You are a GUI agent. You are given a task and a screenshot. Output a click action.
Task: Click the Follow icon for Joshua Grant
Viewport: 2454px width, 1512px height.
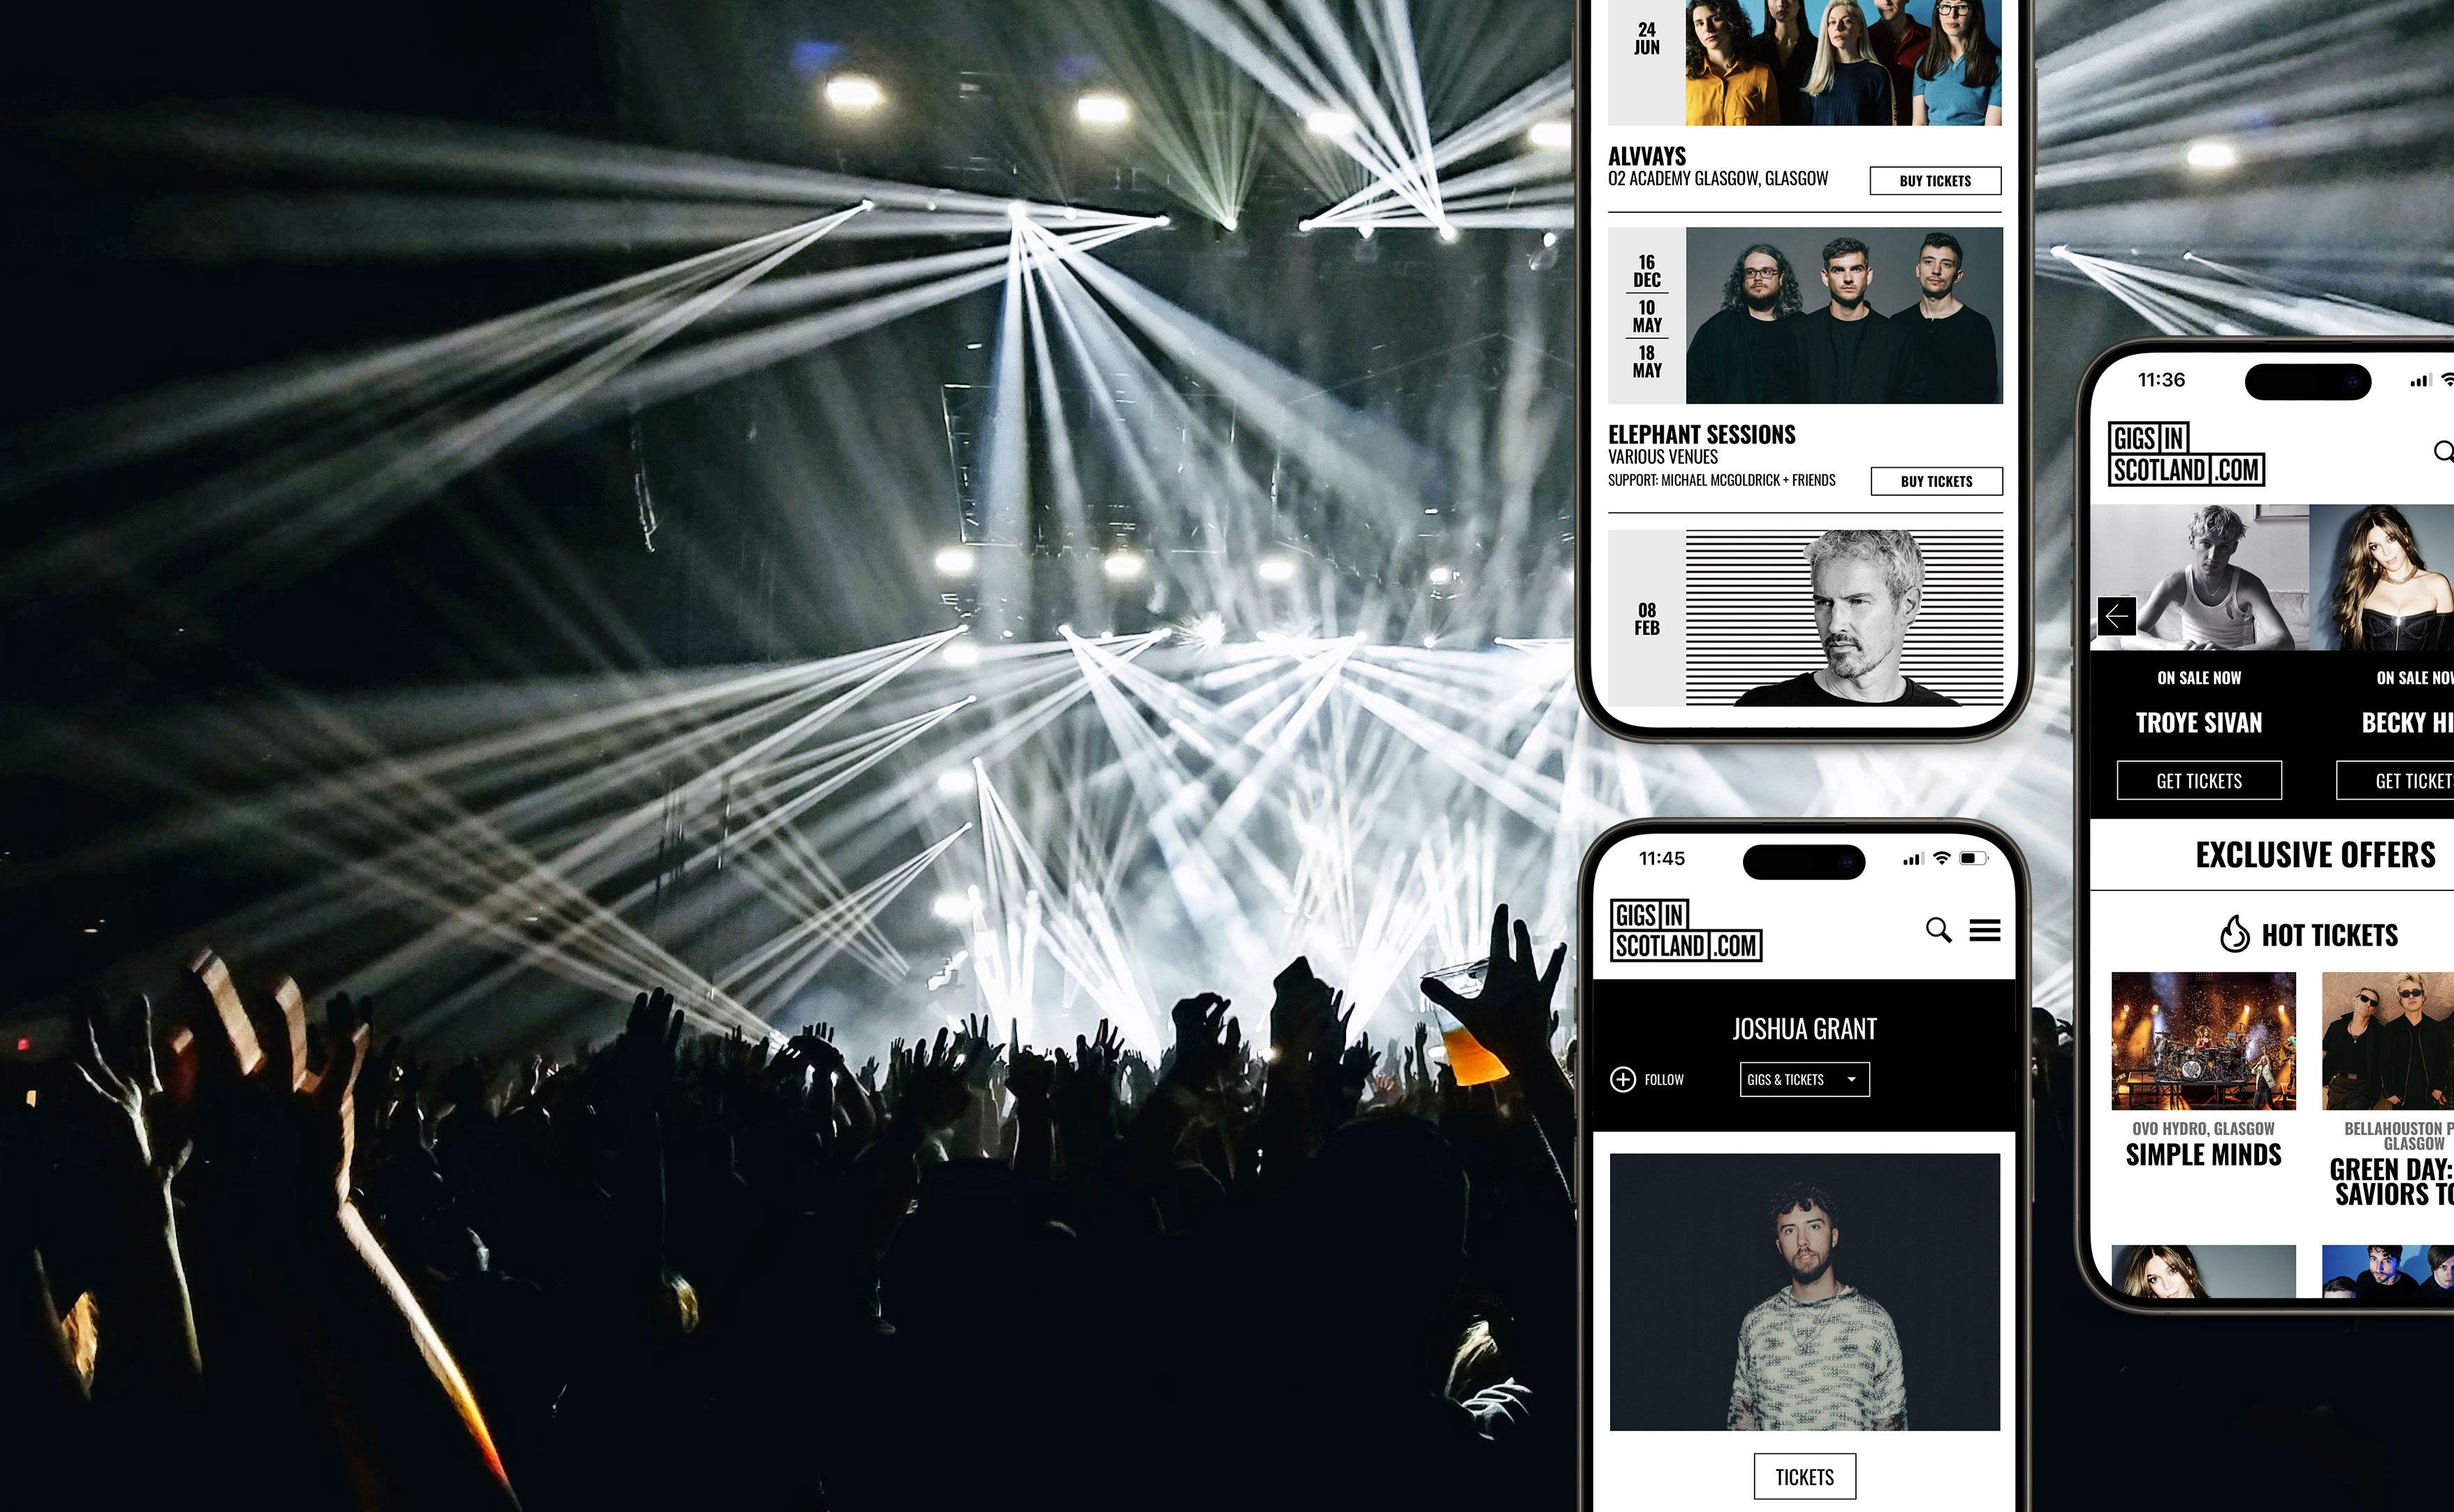(1621, 1078)
